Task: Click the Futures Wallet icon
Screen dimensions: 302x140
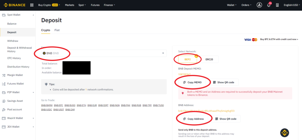Action: [x=4, y=84]
